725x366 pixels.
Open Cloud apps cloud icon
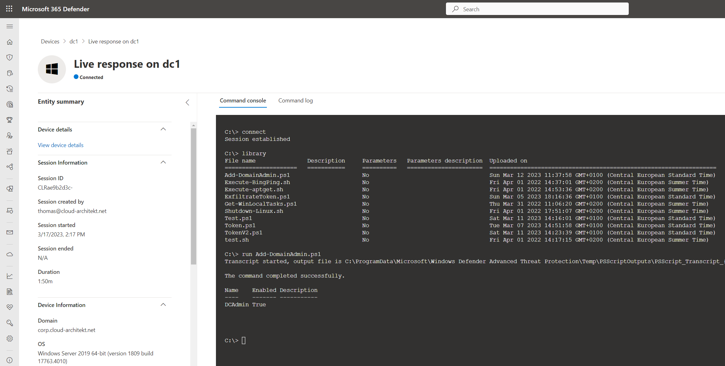click(x=10, y=254)
